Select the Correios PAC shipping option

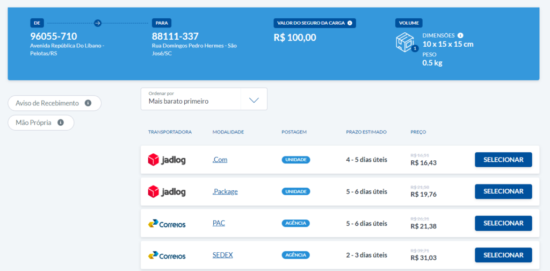(503, 223)
